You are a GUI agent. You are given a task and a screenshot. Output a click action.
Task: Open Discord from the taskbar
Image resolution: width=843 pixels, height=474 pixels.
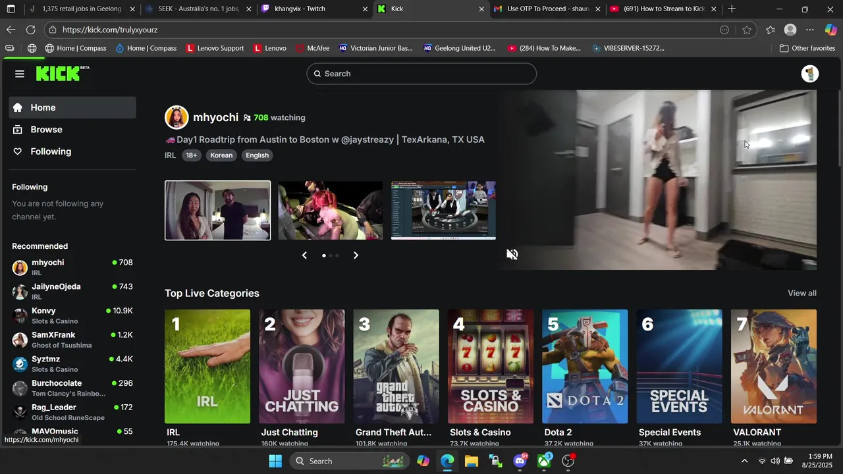pos(520,461)
